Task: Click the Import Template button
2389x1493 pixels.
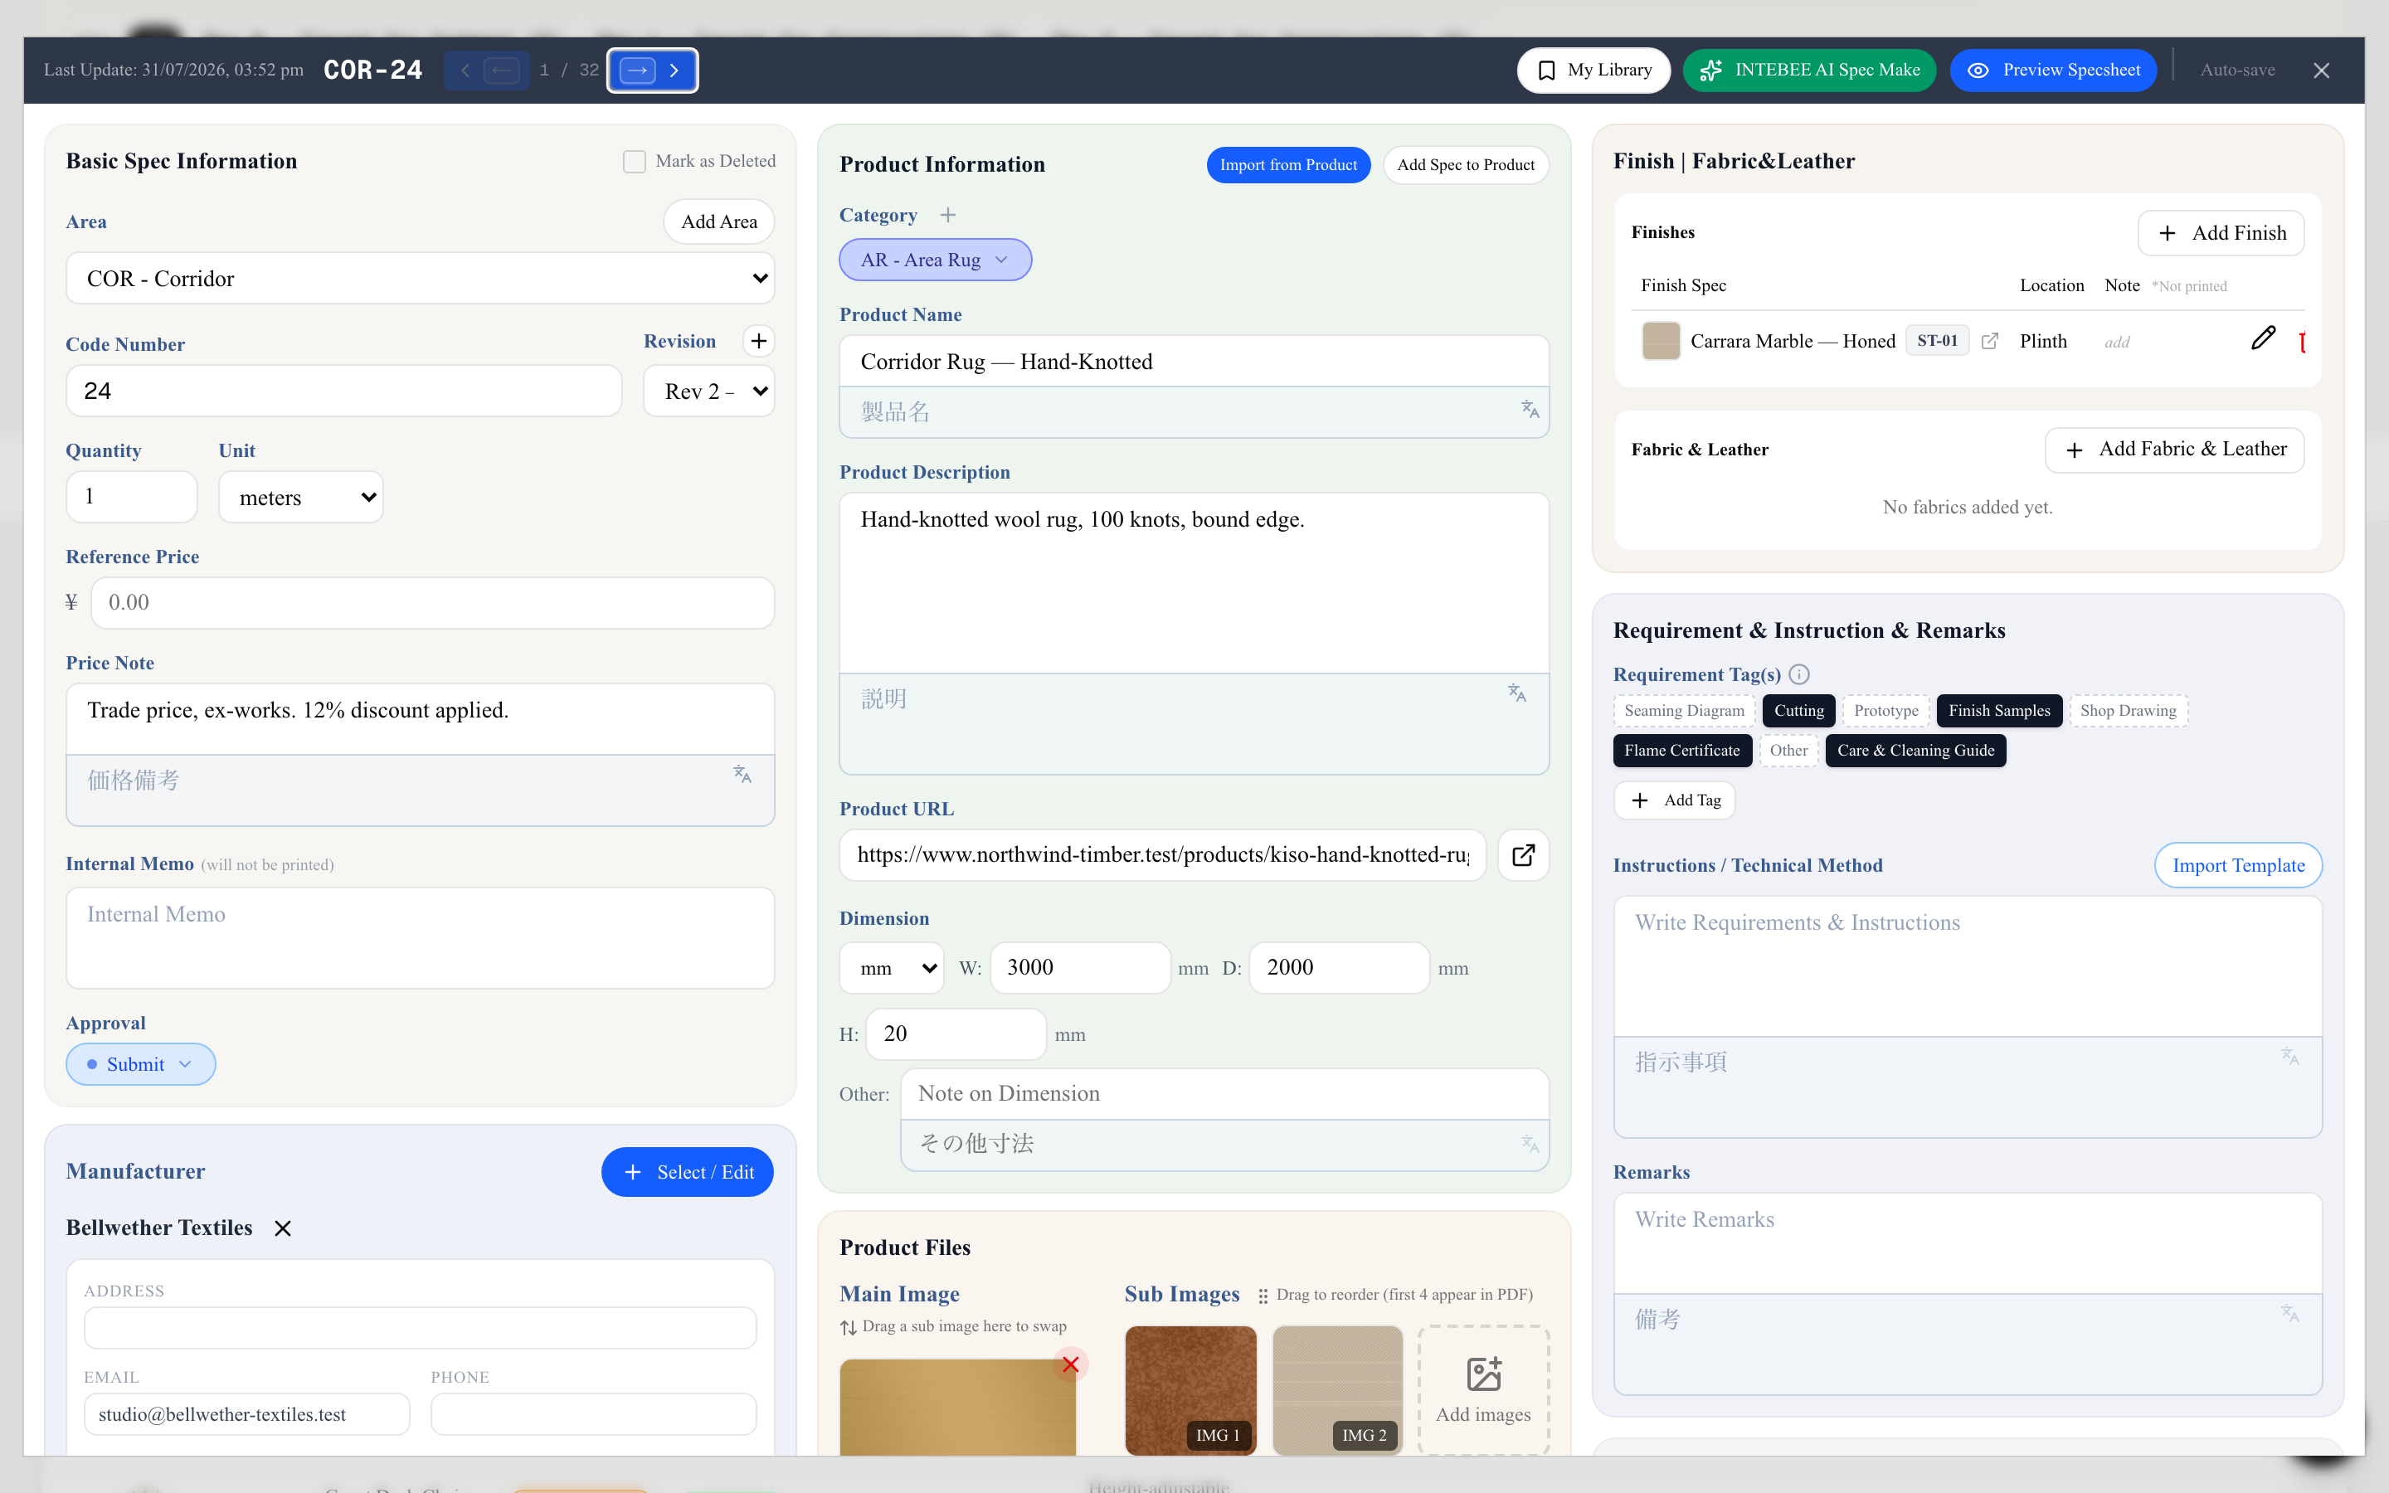Action: tap(2238, 865)
